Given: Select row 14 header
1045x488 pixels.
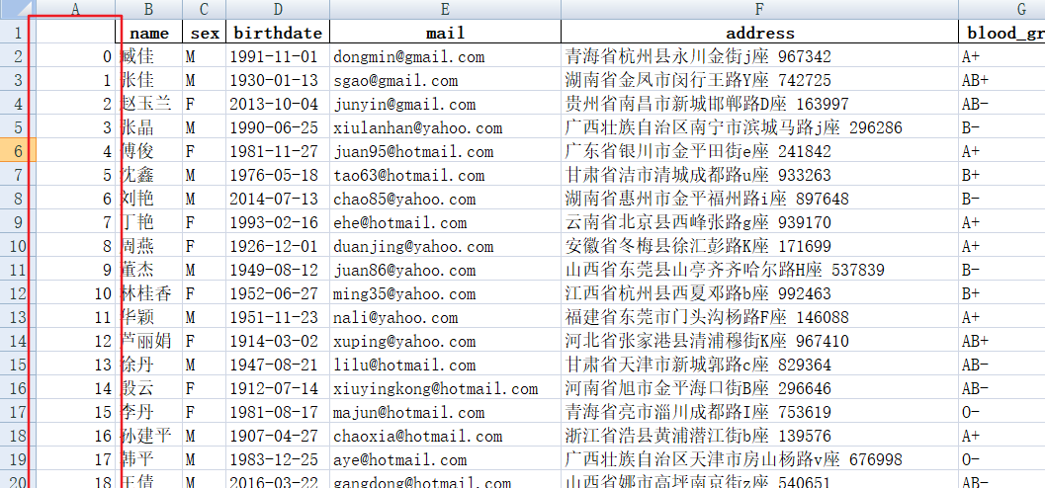Looking at the screenshot, I should point(18,342).
